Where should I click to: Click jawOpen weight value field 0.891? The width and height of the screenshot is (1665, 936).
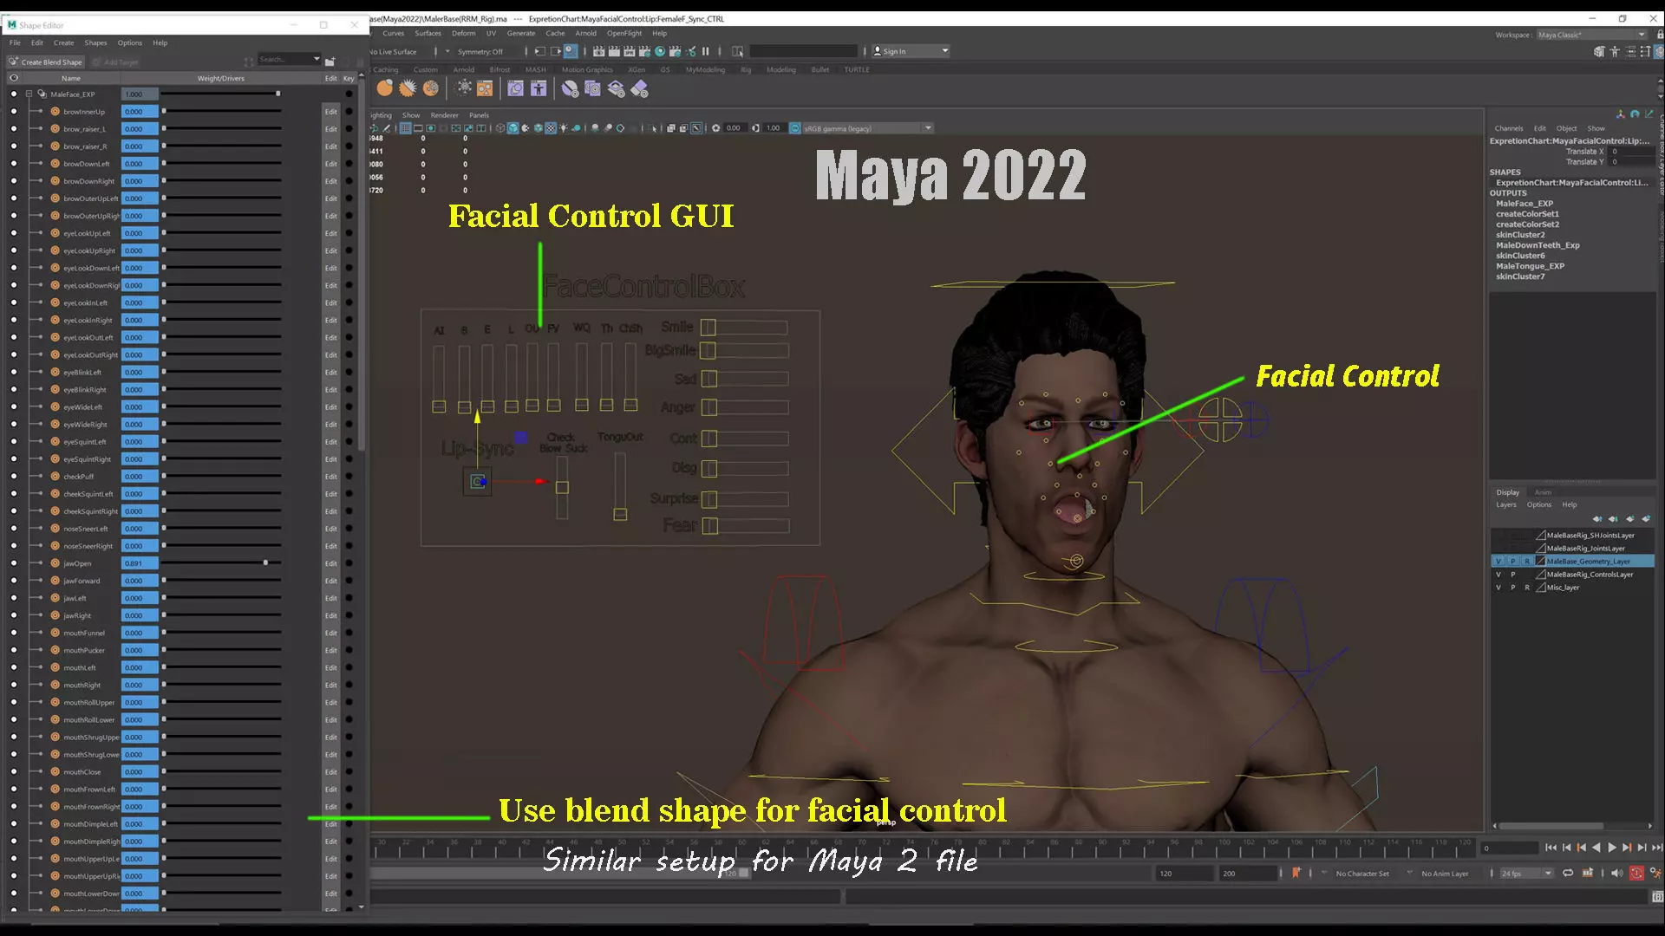pos(140,563)
